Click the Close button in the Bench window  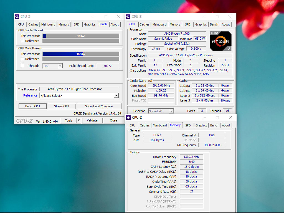pos(113,120)
